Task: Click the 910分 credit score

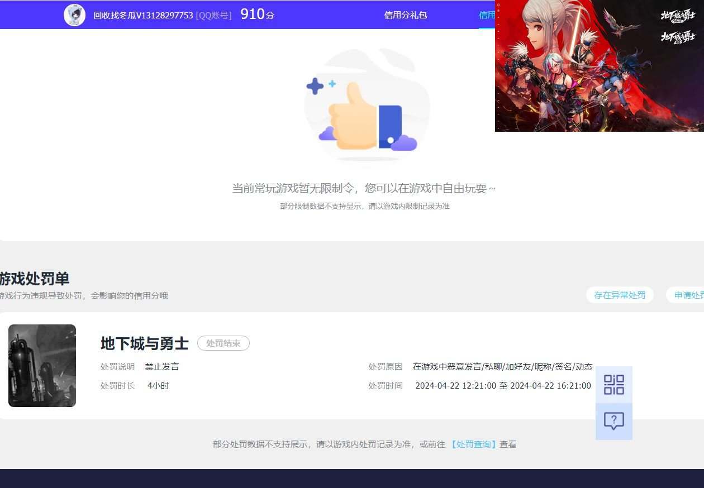Action: (258, 15)
